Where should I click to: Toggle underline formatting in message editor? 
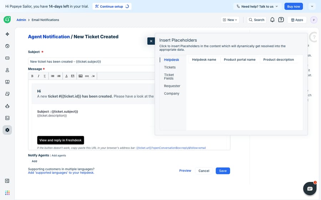[45, 76]
